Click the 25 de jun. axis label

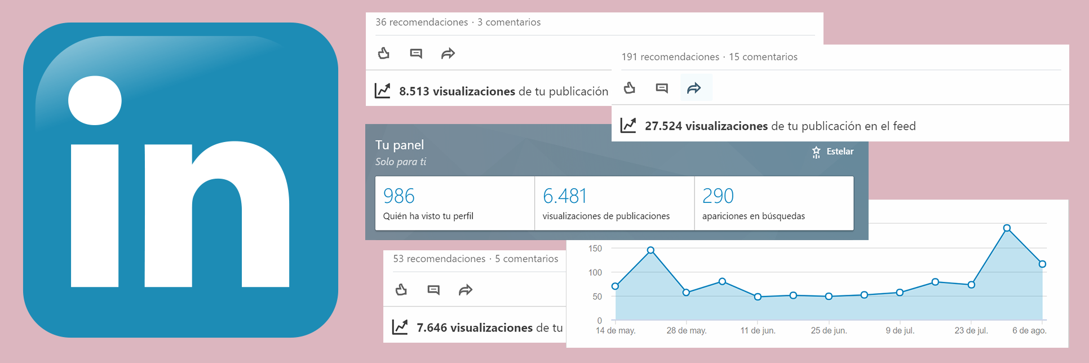[x=829, y=331]
